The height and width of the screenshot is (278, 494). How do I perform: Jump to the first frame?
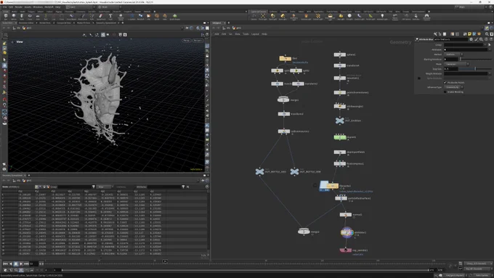[x=5, y=263]
